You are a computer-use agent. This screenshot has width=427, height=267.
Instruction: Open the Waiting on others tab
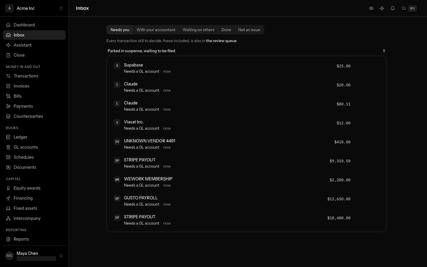[198, 30]
